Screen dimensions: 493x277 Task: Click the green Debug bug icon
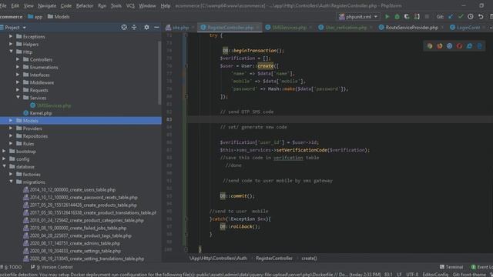point(397,17)
